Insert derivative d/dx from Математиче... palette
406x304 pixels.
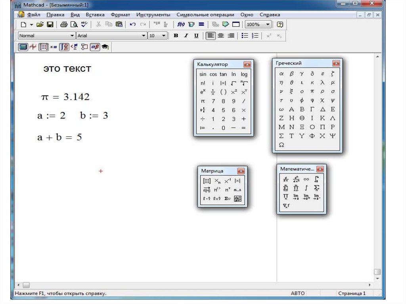coord(286,179)
